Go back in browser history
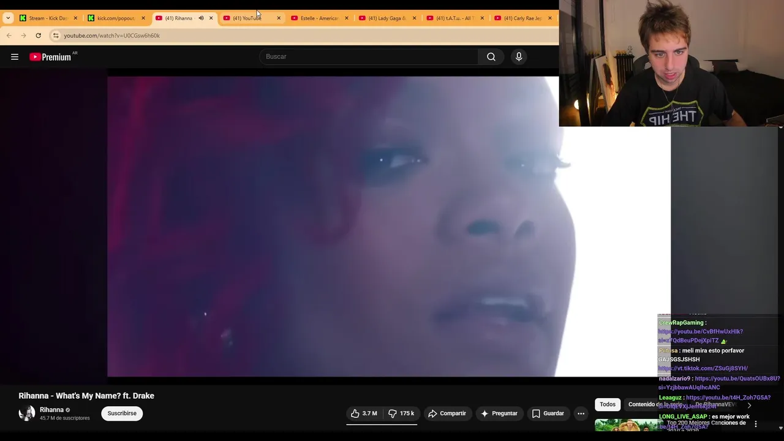The image size is (784, 441). 9,36
